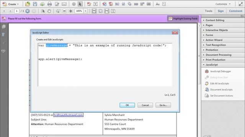Screen dimensions: 245x137
Task: Click the Print icon in toolbar
Action: point(49,4)
